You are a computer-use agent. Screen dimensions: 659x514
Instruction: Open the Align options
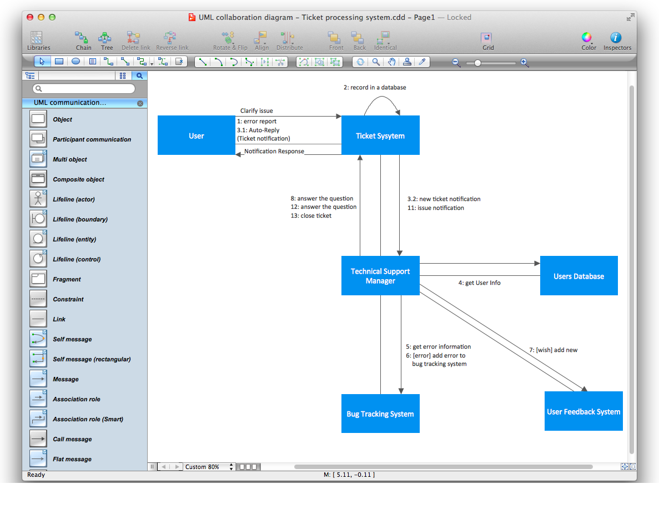pyautogui.click(x=261, y=41)
